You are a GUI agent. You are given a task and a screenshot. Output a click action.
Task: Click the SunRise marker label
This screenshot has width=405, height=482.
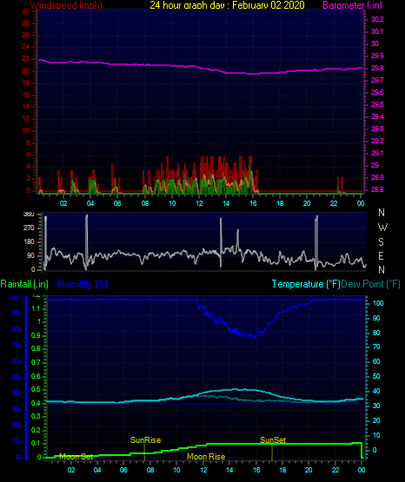pos(145,440)
